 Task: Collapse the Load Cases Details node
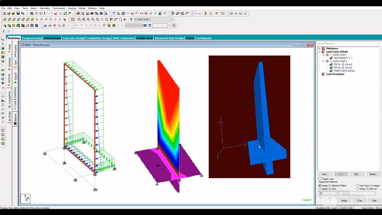[319, 52]
